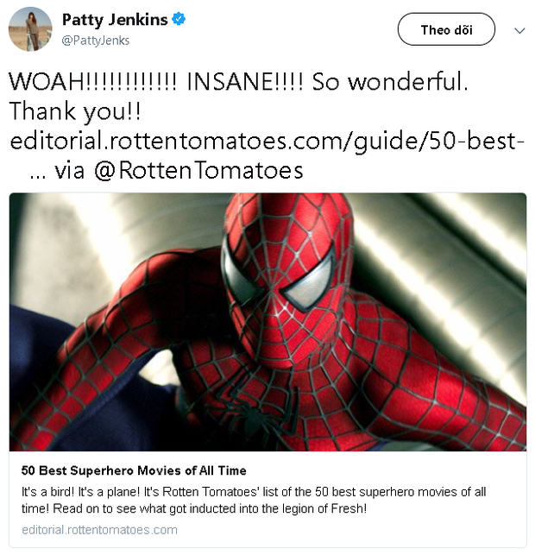535x555 pixels.
Task: Open the Patty Jenkins display name
Action: [x=115, y=20]
